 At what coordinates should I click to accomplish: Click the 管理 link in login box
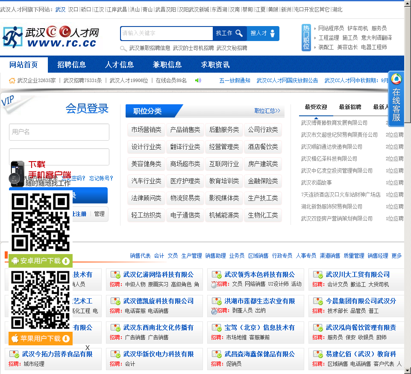(100, 214)
